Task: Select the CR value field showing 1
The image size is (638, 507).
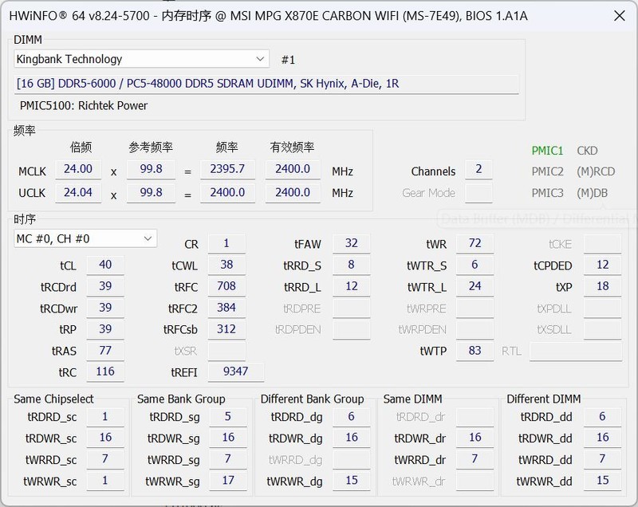Action: click(x=225, y=242)
